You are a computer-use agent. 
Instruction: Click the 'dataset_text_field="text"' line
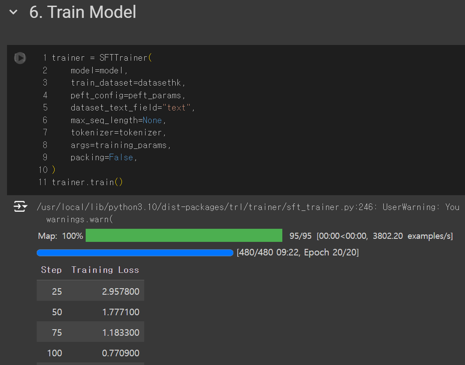coord(132,107)
